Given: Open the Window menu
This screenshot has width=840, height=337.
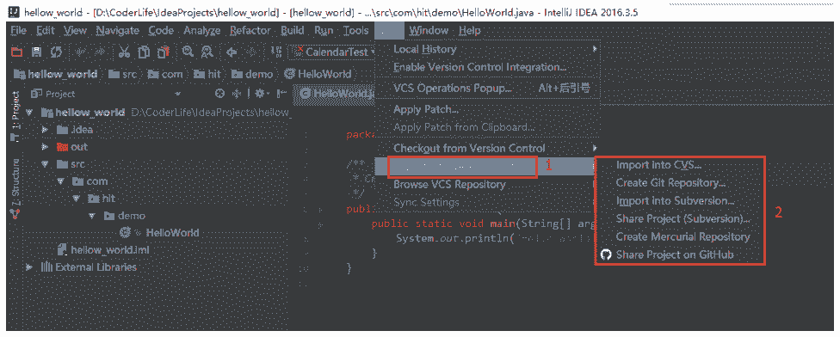Looking at the screenshot, I should (x=428, y=30).
